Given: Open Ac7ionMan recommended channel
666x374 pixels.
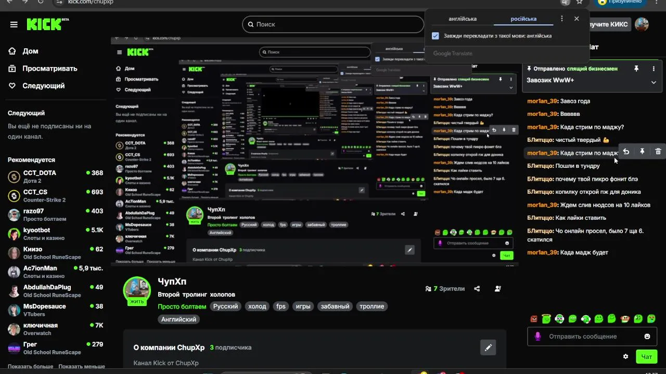Looking at the screenshot, I should point(56,272).
